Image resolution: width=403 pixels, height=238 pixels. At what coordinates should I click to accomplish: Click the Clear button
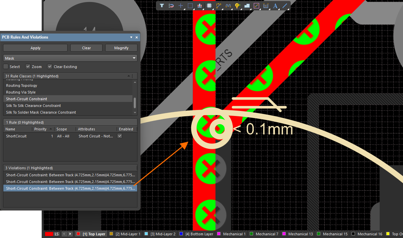[86, 48]
